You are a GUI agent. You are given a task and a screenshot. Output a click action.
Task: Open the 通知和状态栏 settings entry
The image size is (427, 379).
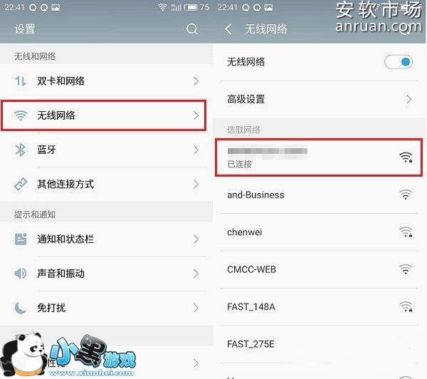tap(106, 239)
